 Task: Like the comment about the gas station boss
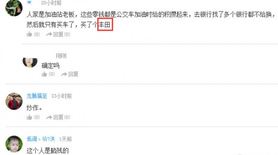coord(29,34)
